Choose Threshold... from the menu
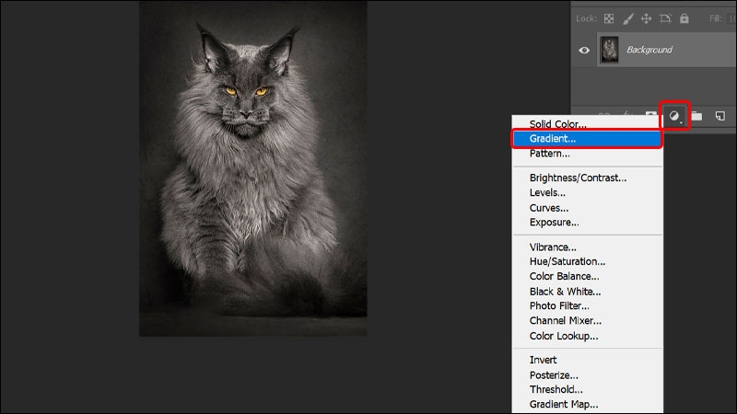This screenshot has height=414, width=737. 587,389
